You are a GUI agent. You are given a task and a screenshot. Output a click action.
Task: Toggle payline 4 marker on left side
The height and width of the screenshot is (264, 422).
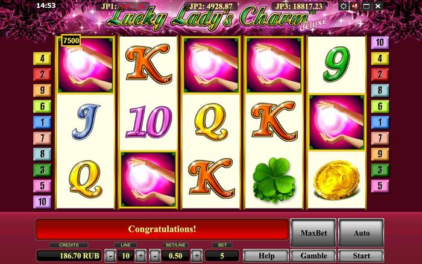coord(42,58)
